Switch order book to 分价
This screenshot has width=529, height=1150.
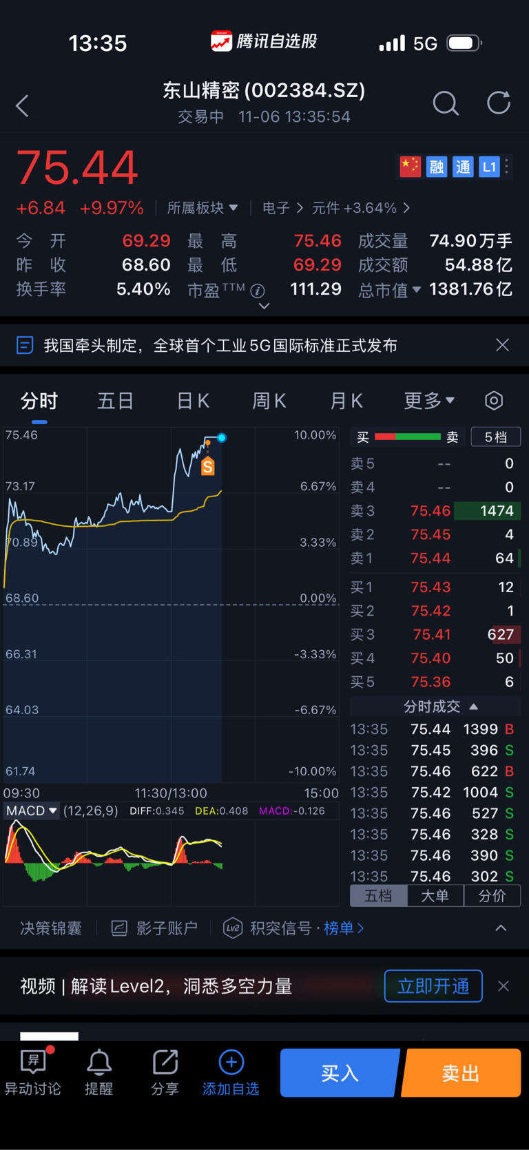tap(491, 896)
